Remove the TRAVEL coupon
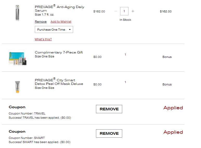Viewport: 201px width, 148px height. [x=109, y=109]
